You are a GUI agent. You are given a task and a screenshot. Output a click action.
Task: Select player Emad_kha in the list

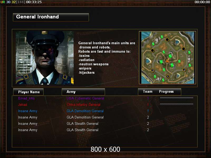click(26, 98)
